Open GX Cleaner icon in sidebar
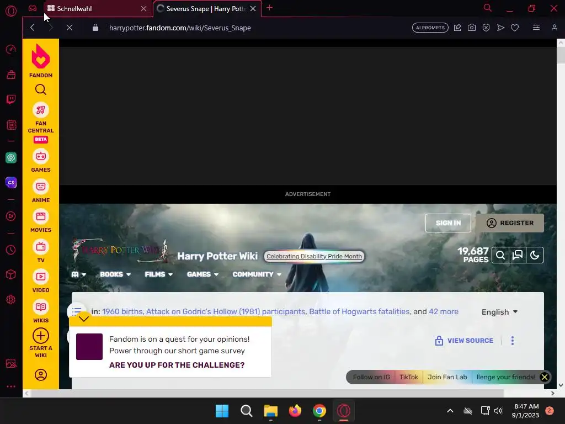The image size is (565, 424). pos(11,75)
